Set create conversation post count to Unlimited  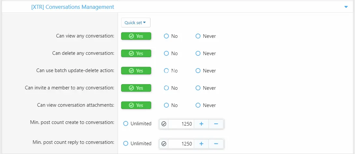126,124
